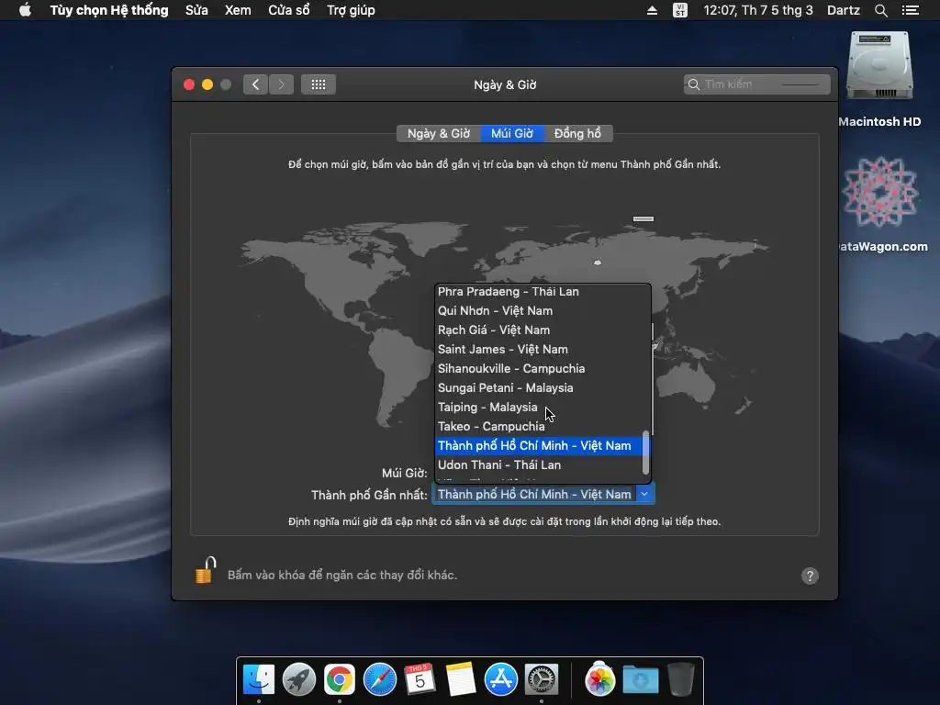
Task: Go forward with the right chevron button
Action: (281, 84)
